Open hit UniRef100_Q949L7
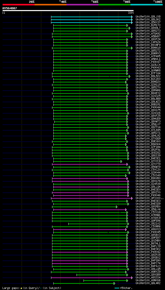Image resolution: width=165 pixels, height=290 pixels. (148, 28)
